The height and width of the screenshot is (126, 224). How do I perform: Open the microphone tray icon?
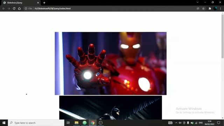(x=188, y=123)
